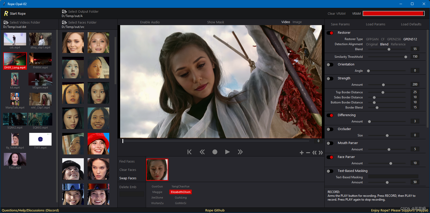430x213 pixels.
Task: Enable the Strength switch
Action: pyautogui.click(x=330, y=79)
